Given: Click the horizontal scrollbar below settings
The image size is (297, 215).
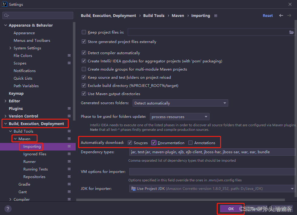Looking at the screenshot, I should 180,200.
